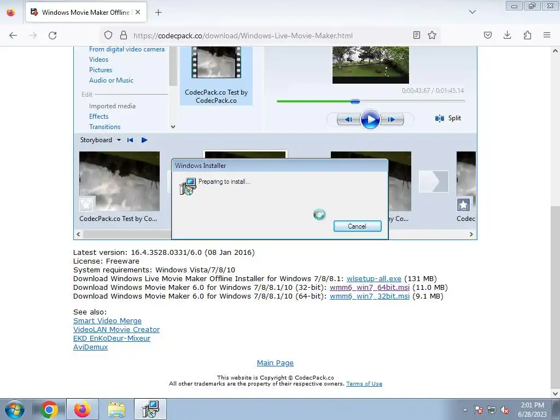Viewport: 560px width, 420px height.
Task: Bookmark this page with the star icon
Action: point(432,35)
